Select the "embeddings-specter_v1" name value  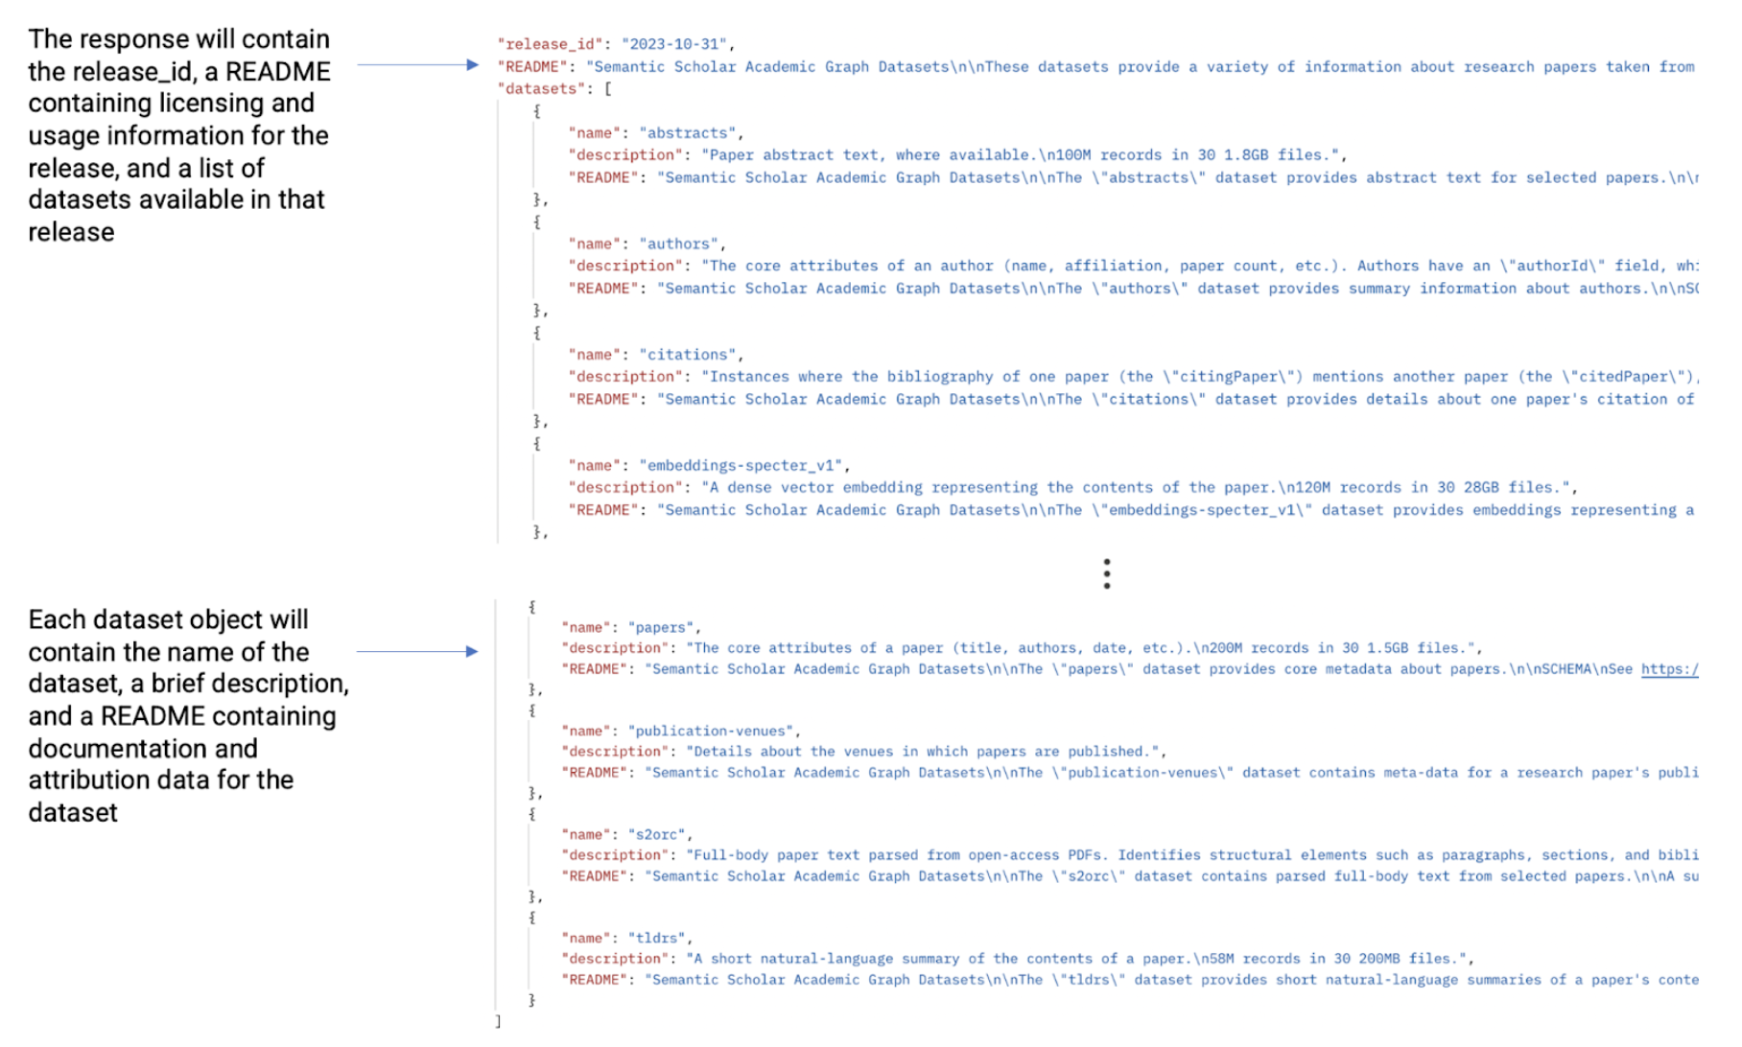pyautogui.click(x=741, y=466)
